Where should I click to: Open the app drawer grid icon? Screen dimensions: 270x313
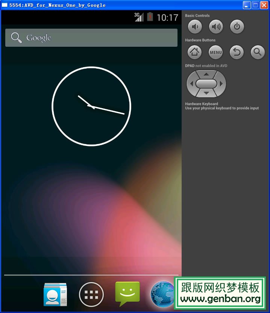coord(91,294)
